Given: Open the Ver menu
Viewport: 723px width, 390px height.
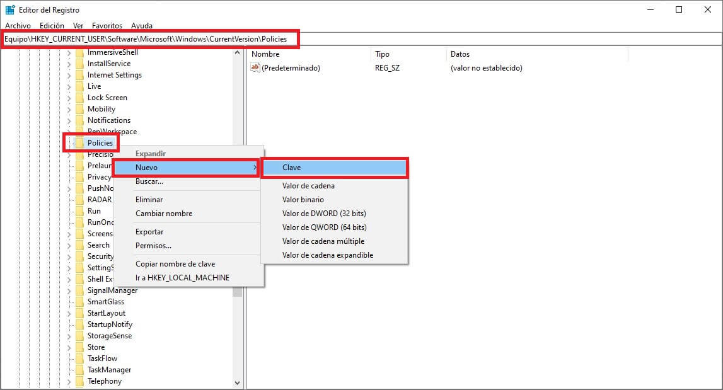Looking at the screenshot, I should (x=78, y=26).
